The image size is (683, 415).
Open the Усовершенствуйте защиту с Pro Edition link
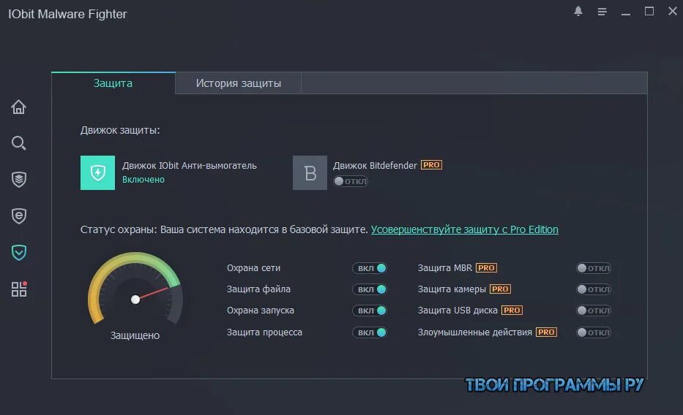(x=464, y=229)
